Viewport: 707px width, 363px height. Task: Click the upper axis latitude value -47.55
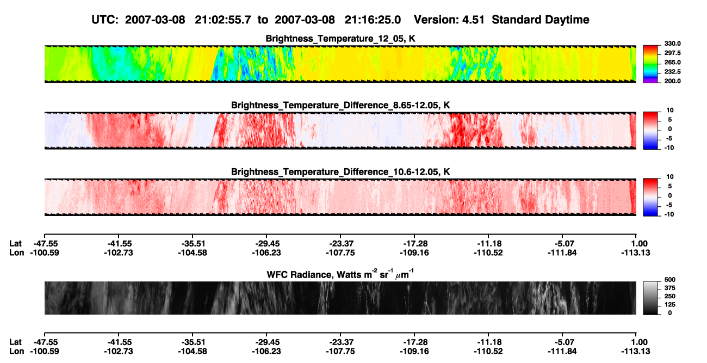click(46, 243)
